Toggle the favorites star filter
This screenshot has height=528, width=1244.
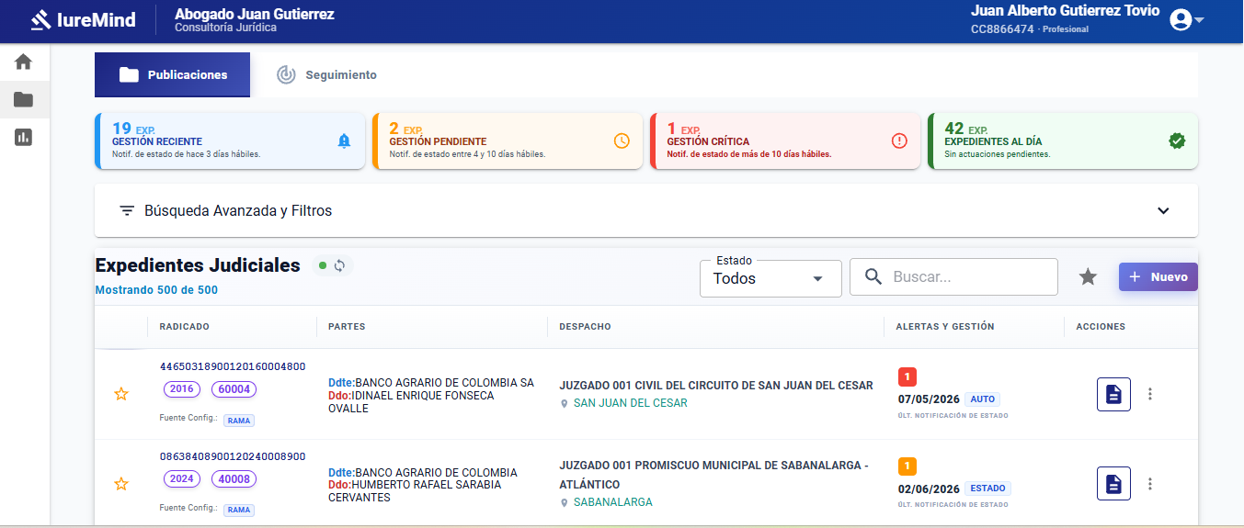pos(1088,276)
